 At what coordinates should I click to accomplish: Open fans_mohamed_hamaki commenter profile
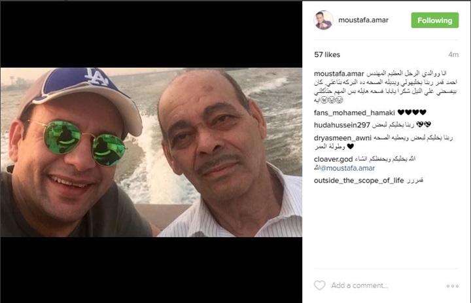click(354, 113)
